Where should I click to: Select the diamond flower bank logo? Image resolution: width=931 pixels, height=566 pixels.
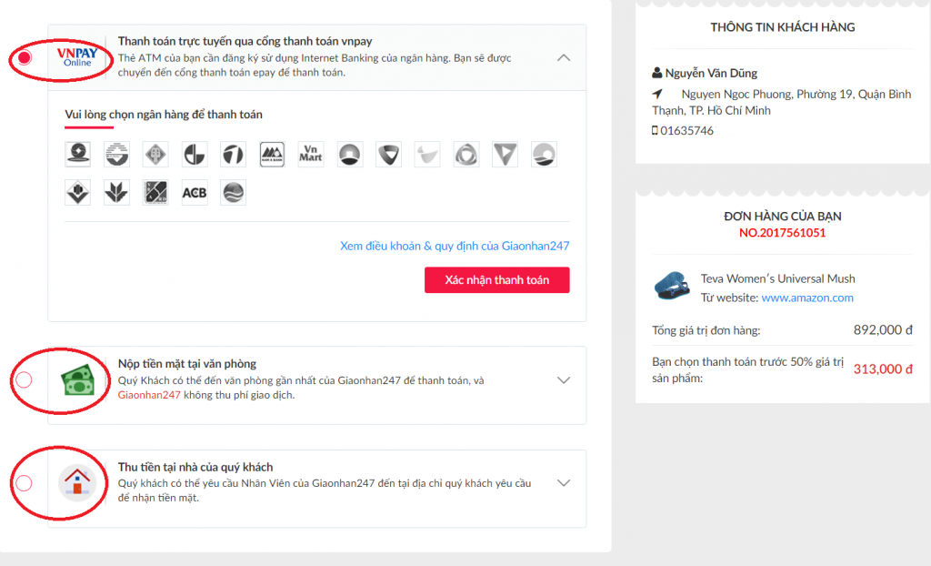point(155,155)
